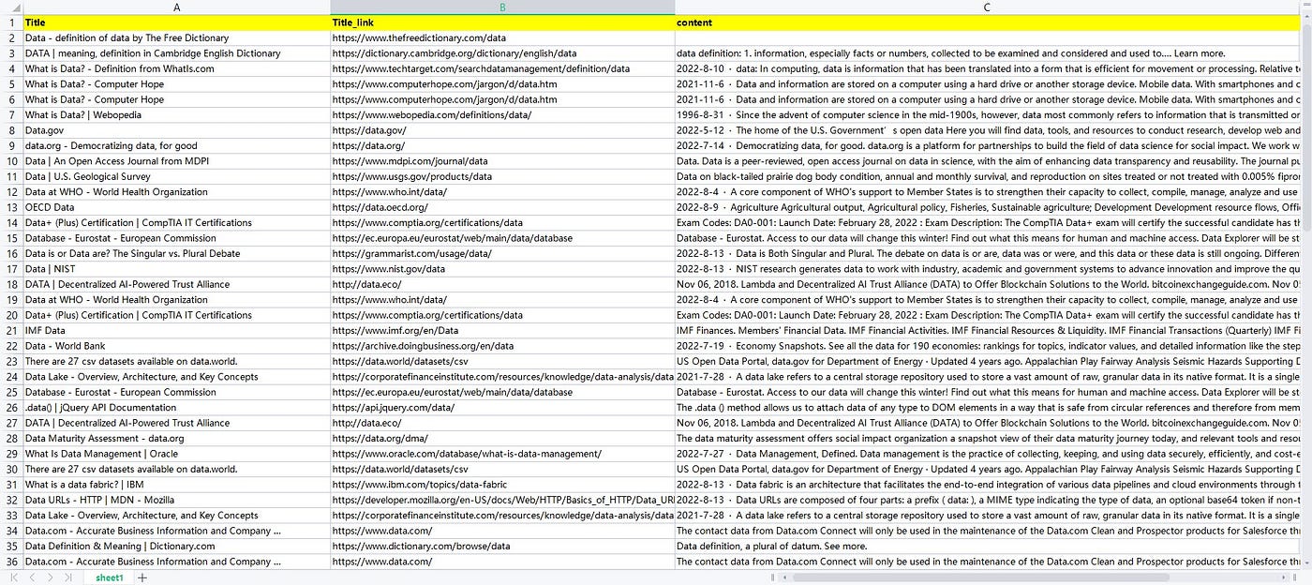Select the 'Data - World Bank' cell

(177, 346)
